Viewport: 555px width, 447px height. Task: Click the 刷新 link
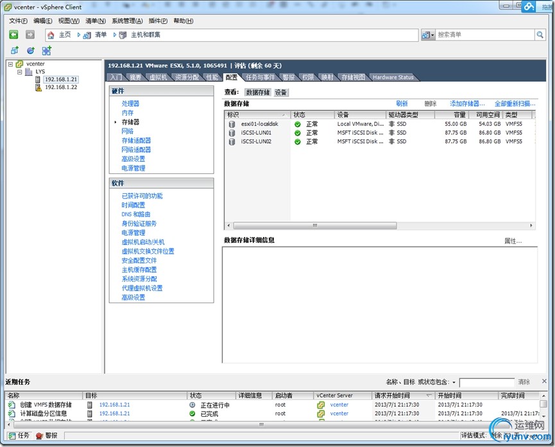click(402, 104)
